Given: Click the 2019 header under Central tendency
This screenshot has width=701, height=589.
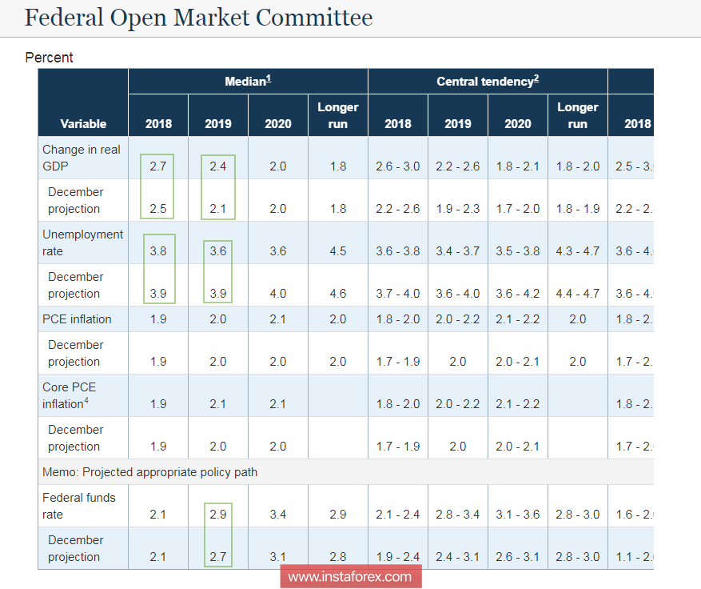Looking at the screenshot, I should pyautogui.click(x=457, y=124).
